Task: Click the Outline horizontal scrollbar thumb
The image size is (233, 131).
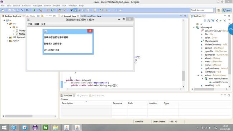Action: point(204,89)
